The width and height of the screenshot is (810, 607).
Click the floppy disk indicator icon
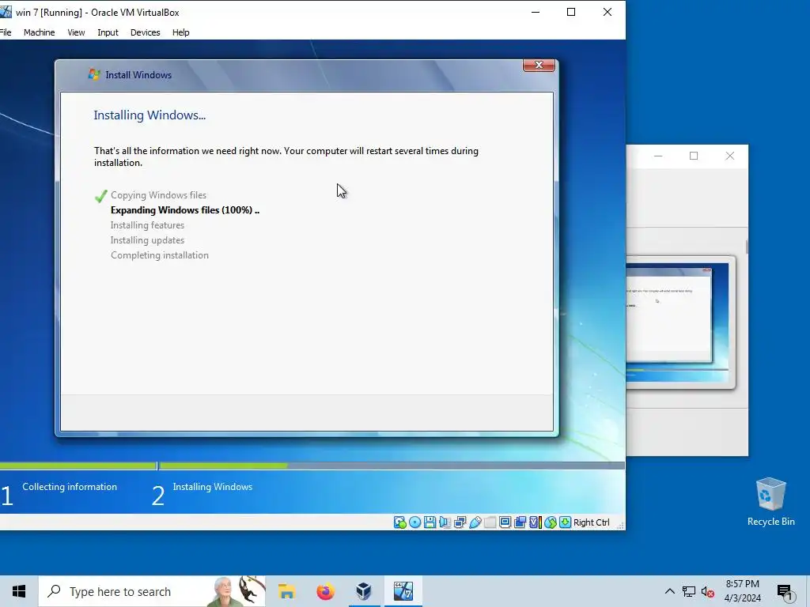(430, 522)
